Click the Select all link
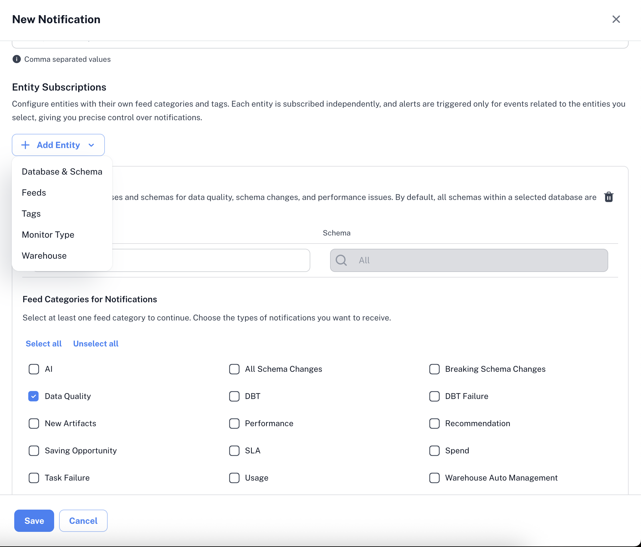The height and width of the screenshot is (547, 641). coord(44,344)
